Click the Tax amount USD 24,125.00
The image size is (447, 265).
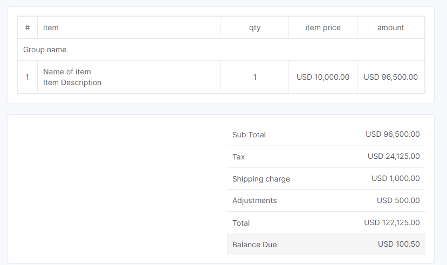(x=394, y=156)
